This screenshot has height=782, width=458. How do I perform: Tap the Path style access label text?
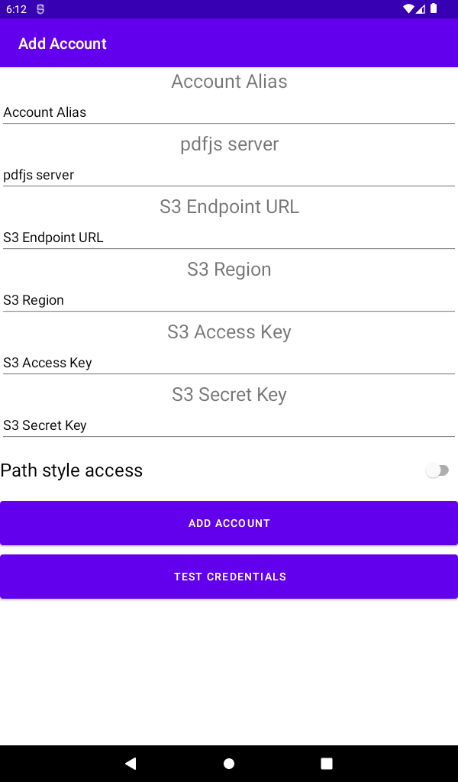(72, 470)
